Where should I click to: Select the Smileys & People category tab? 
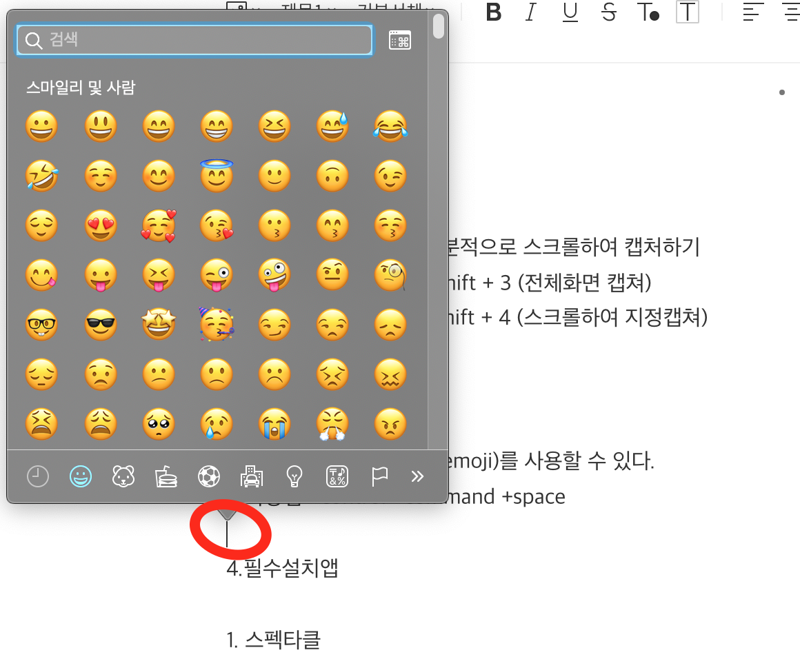pos(81,477)
